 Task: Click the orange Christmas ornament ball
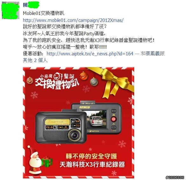point(84,76)
